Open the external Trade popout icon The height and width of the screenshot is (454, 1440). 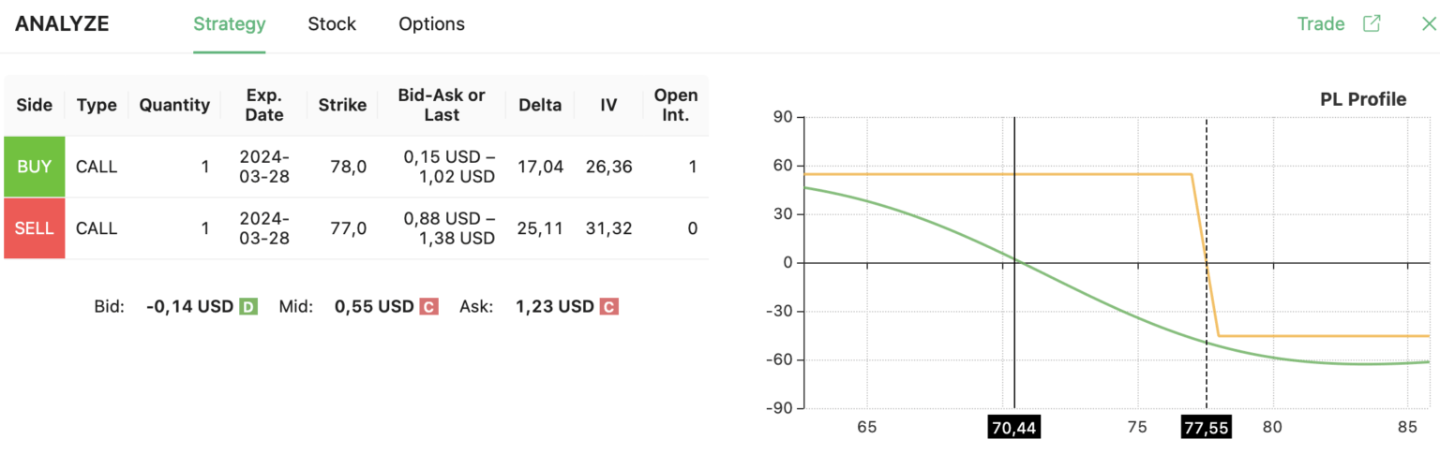[x=1372, y=24]
